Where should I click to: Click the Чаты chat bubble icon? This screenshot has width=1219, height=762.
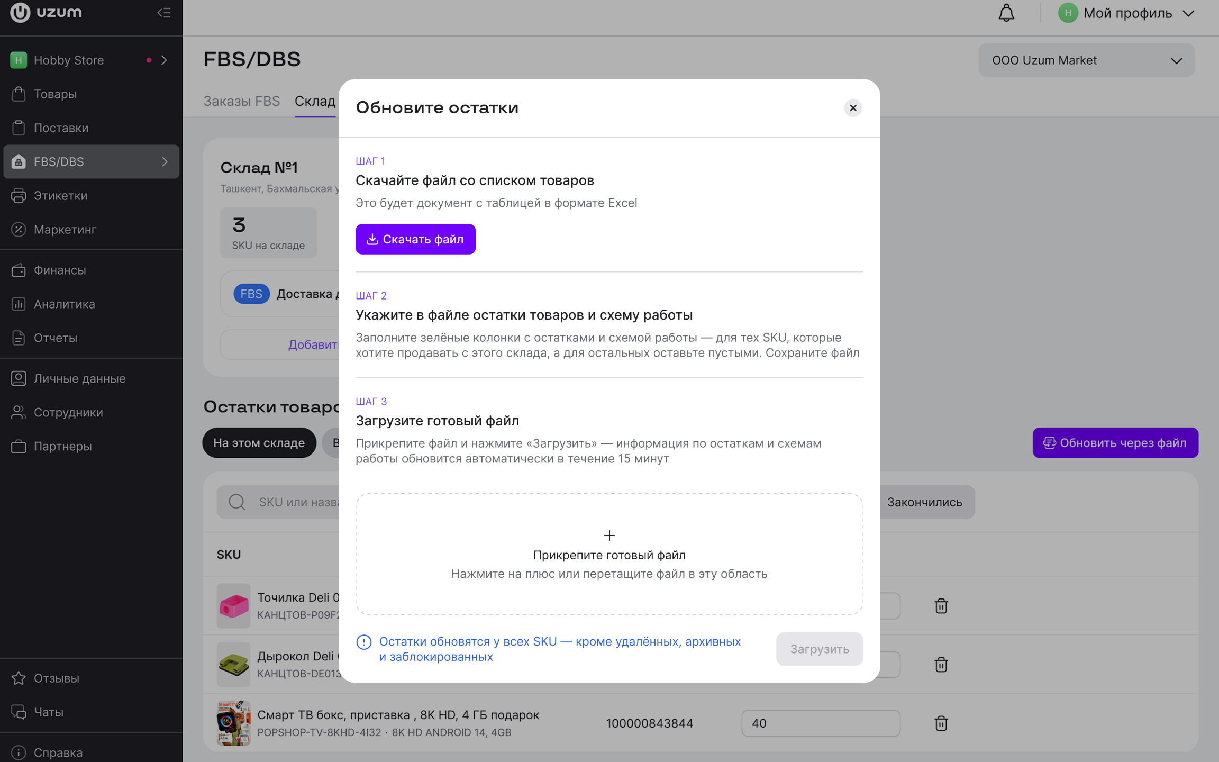19,712
